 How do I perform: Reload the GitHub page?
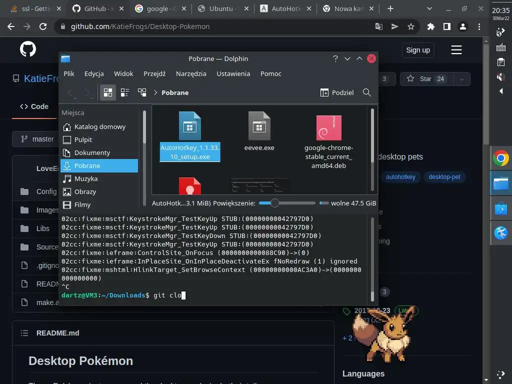click(43, 26)
